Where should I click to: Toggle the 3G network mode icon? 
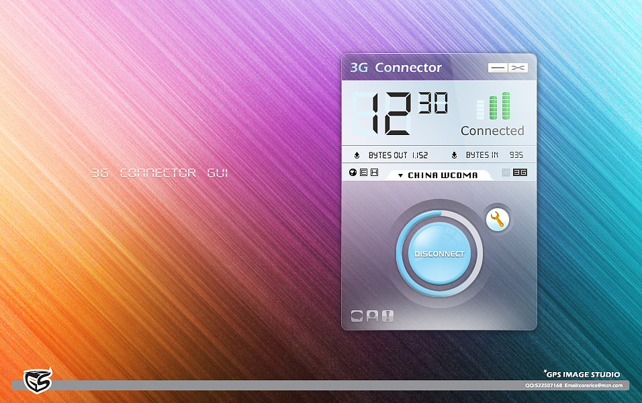click(x=520, y=173)
